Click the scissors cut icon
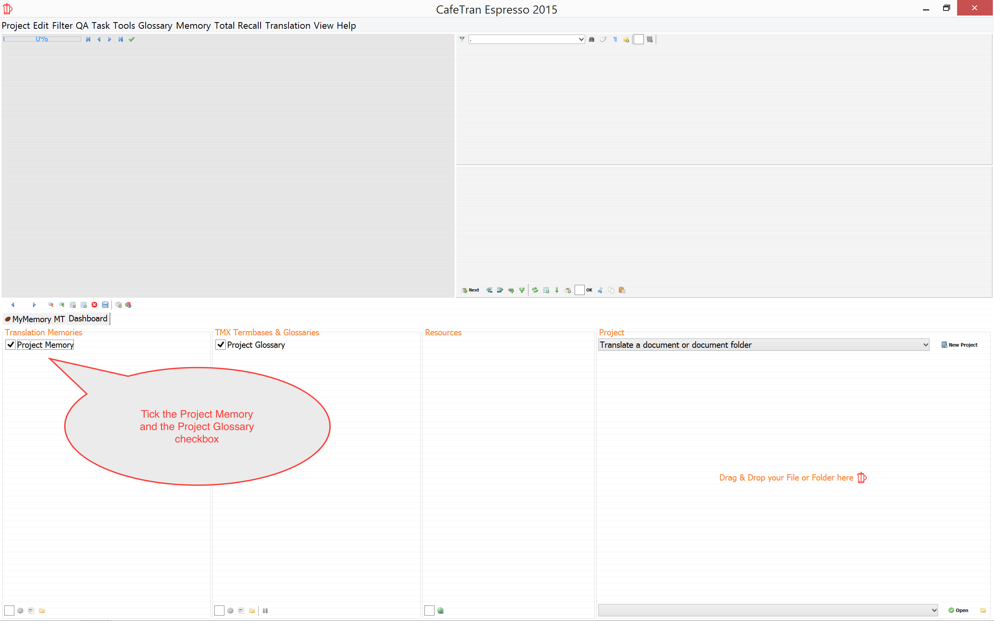 (600, 290)
